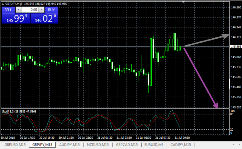Click the 146.245 price scale label
Viewport: 242px width, 149px height.
click(x=236, y=27)
